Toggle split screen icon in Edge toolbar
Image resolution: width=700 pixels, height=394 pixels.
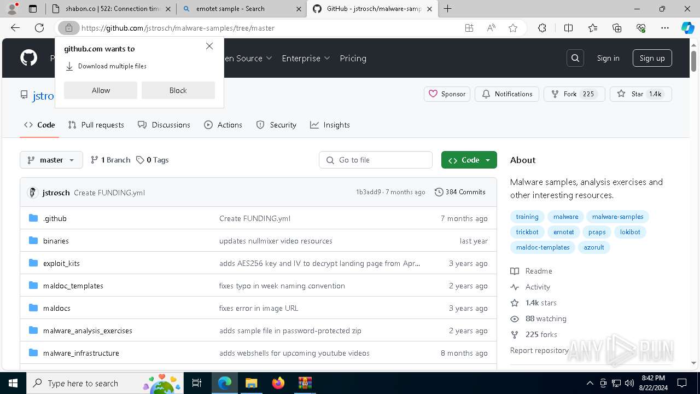click(x=568, y=28)
